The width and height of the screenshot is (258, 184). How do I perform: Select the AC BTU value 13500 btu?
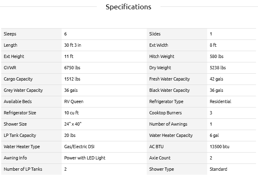tap(219, 147)
